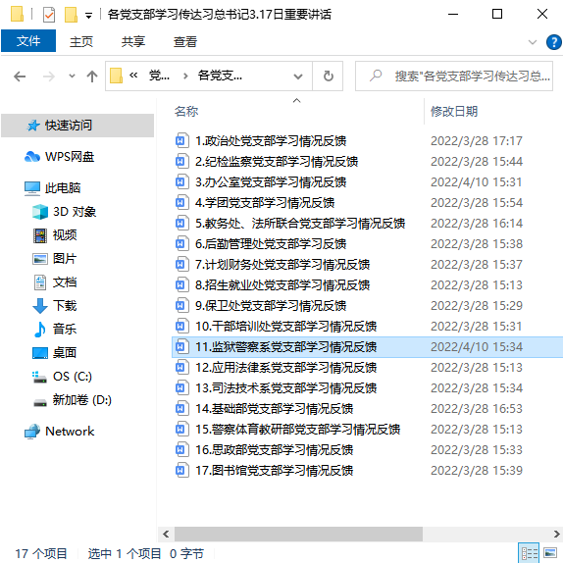
Task: Switch to large icons view in status bar
Action: click(550, 552)
